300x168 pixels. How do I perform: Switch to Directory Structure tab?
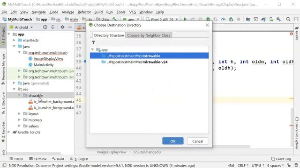coord(109,35)
